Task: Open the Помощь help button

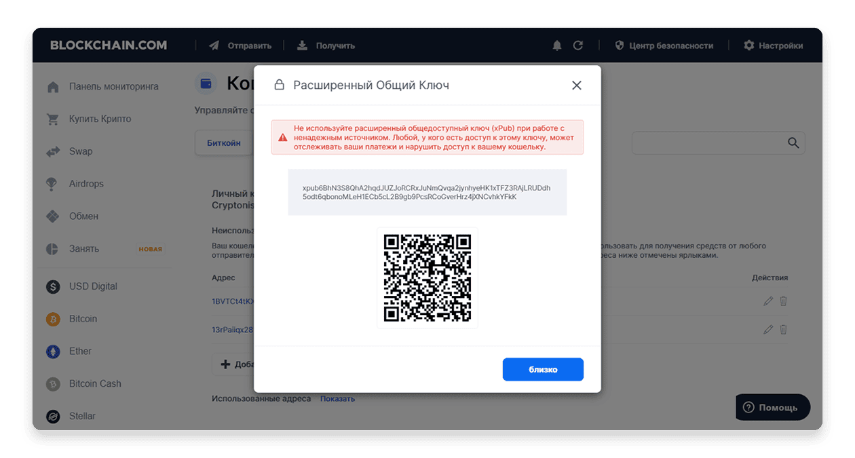Action: coord(773,407)
